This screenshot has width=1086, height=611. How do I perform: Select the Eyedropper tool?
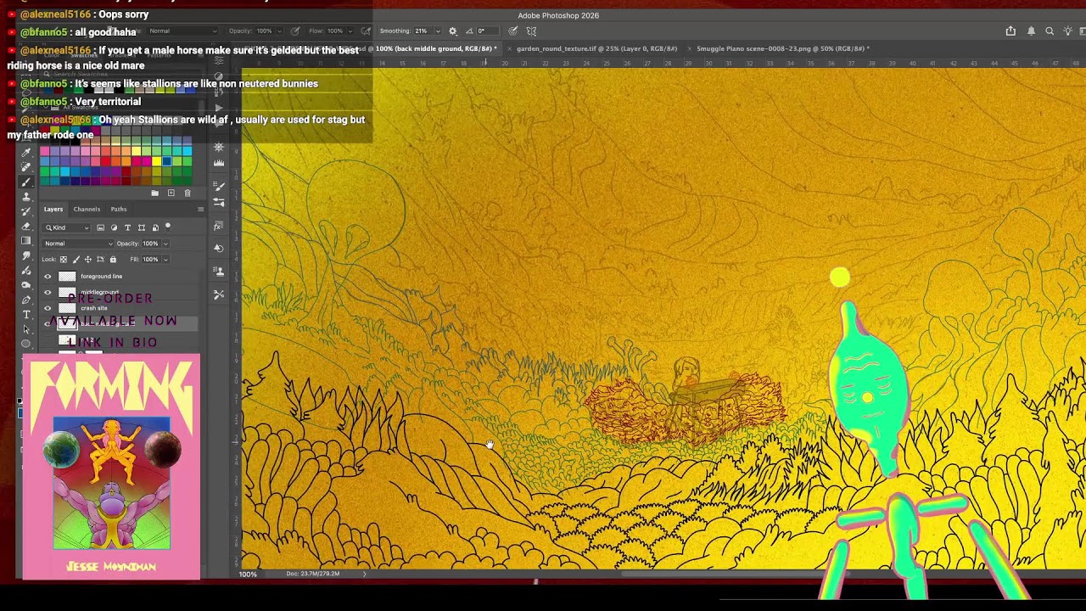(26, 153)
